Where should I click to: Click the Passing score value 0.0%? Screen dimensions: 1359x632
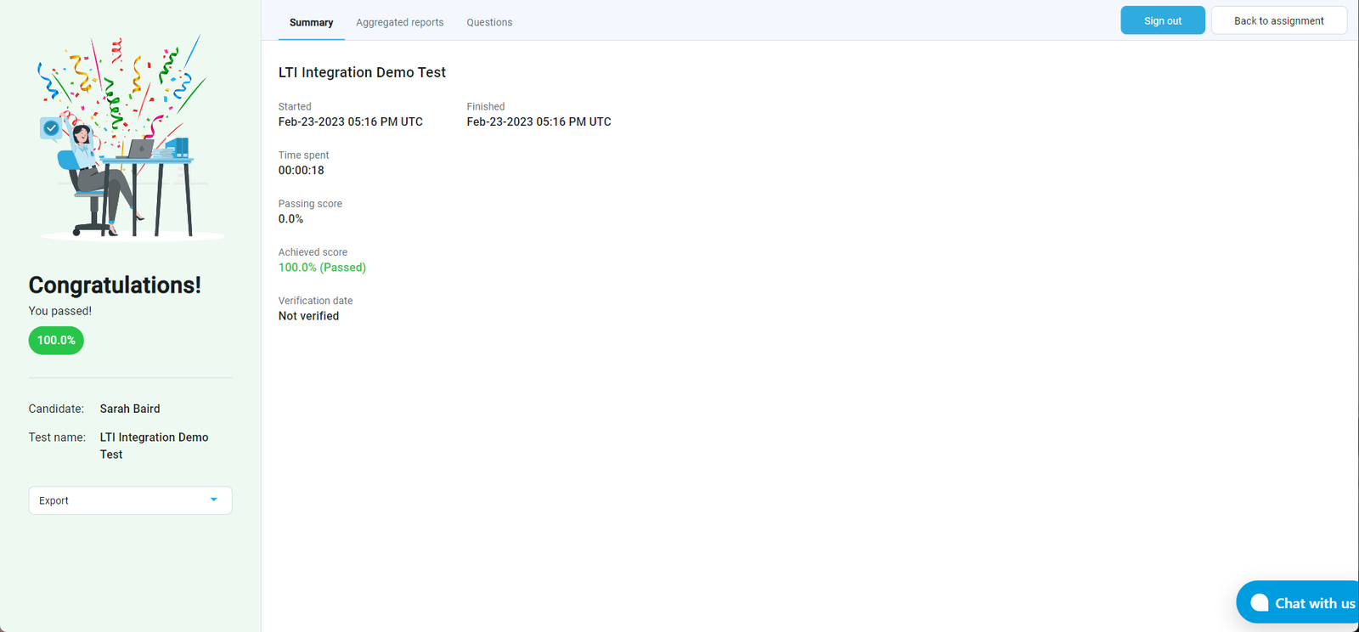[290, 219]
